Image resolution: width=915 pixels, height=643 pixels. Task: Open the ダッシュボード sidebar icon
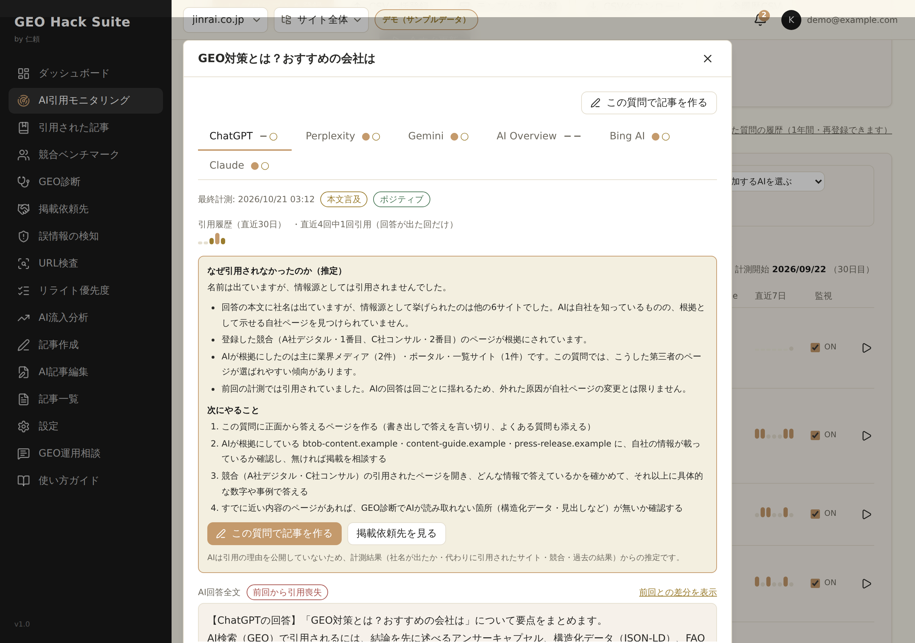pos(24,73)
